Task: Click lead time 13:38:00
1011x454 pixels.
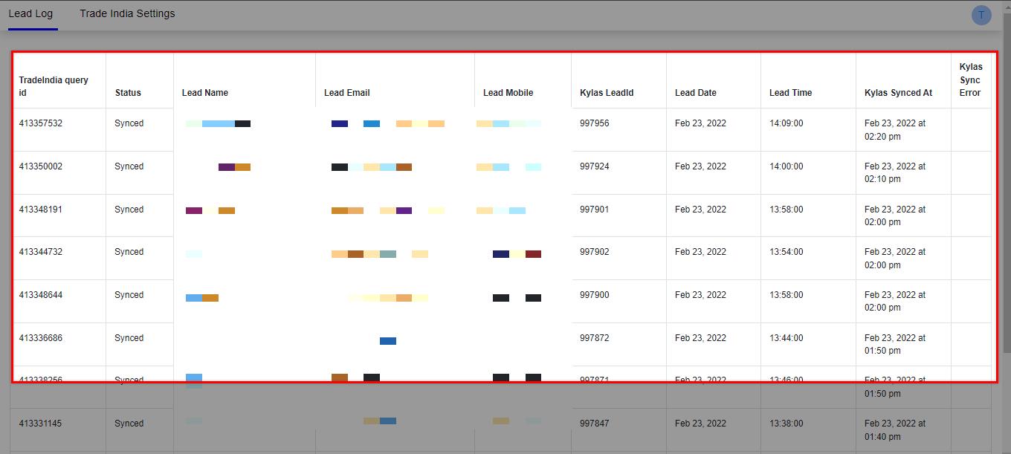Action: [786, 424]
